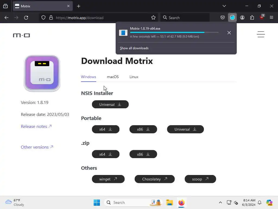Open the Copilot preview icon in taskbar

coord(270,202)
